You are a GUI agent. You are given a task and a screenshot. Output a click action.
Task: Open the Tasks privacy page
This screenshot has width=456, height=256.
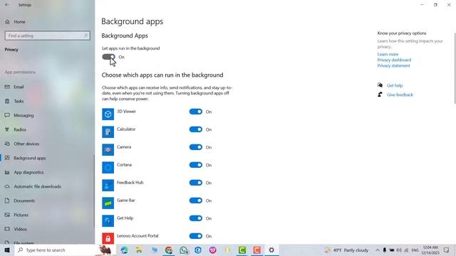(x=47, y=101)
